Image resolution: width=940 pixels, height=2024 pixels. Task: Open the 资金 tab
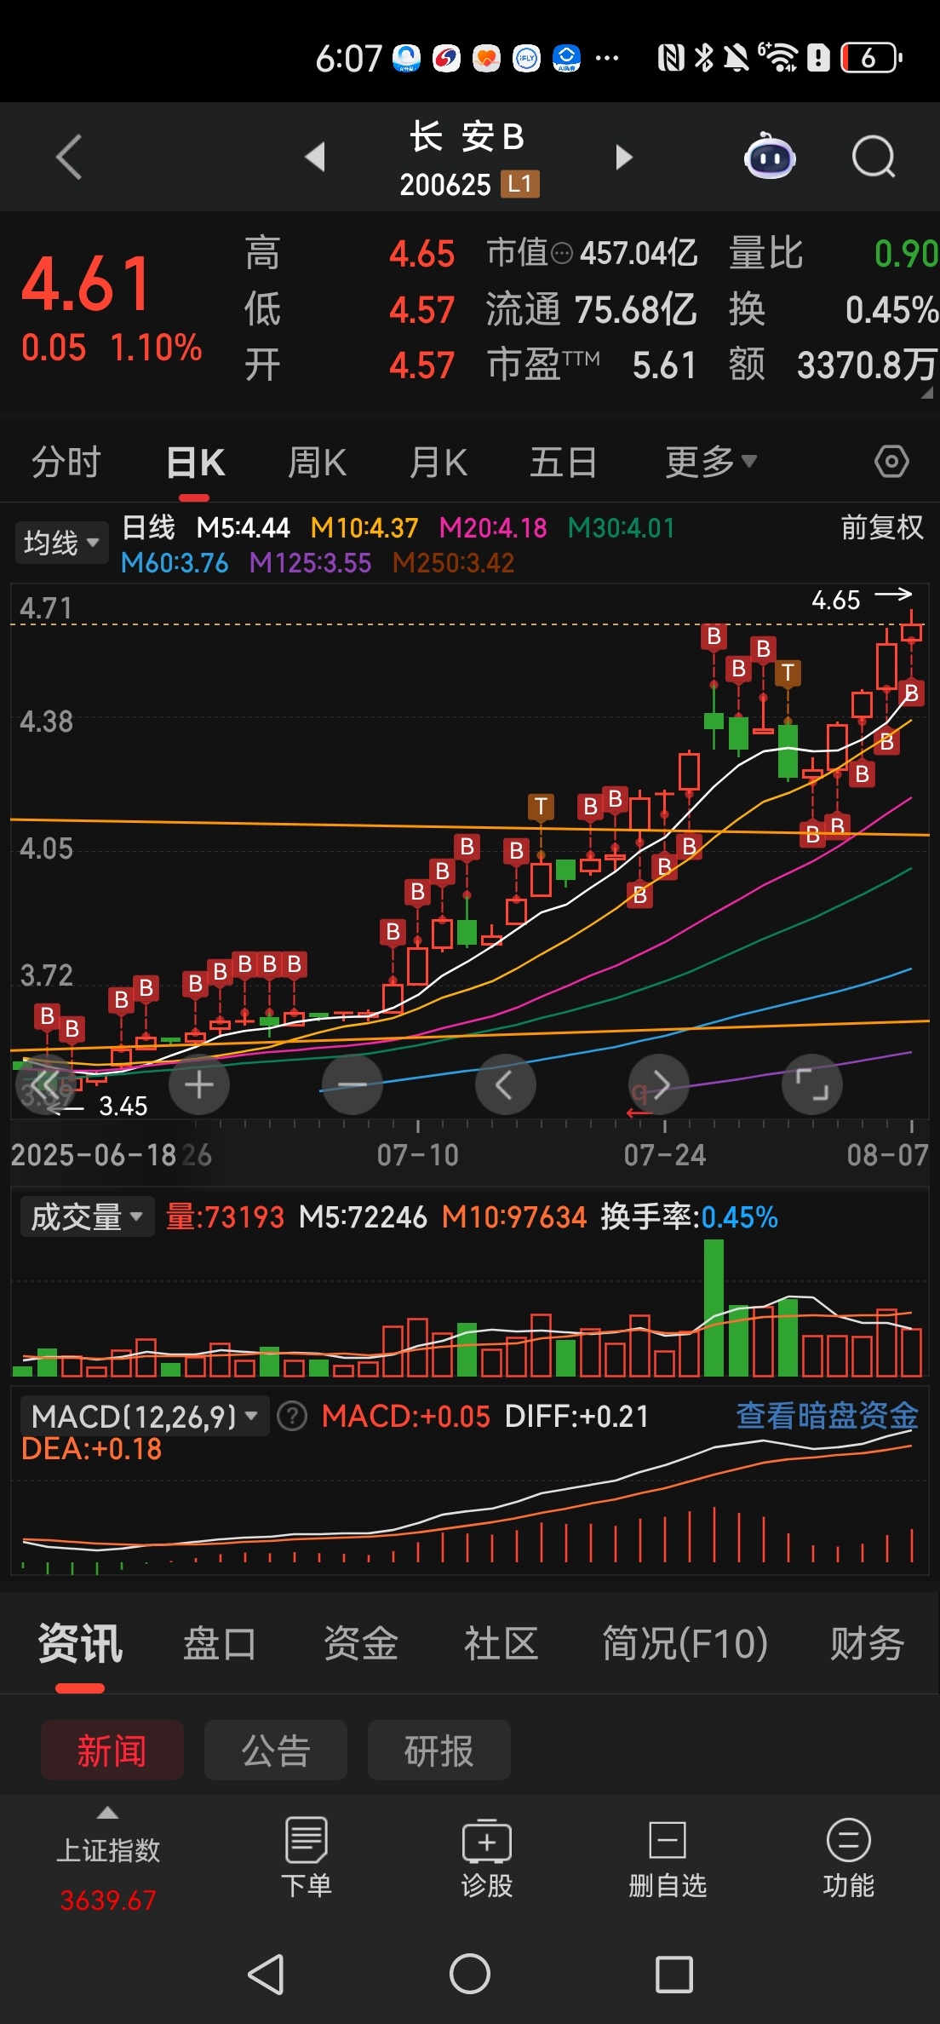(361, 1643)
